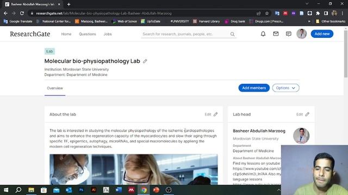The width and height of the screenshot is (348, 195).
Task: Open the Harvard Library bookmark
Action: coord(207,22)
